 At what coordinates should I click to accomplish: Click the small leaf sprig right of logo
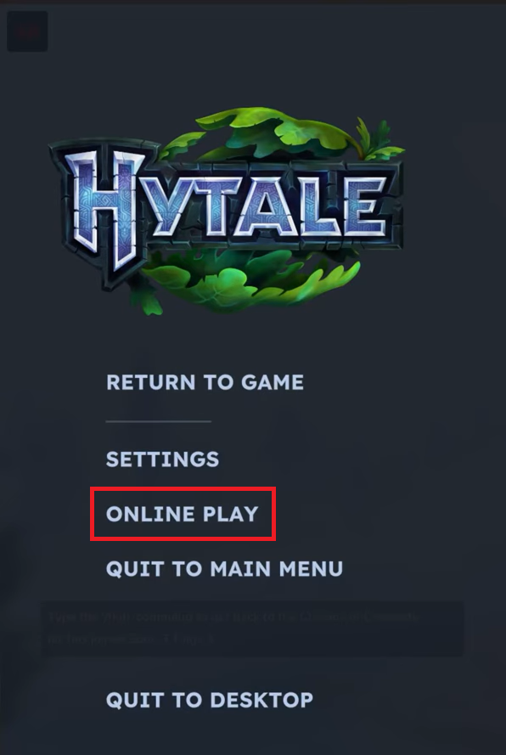[x=379, y=139]
